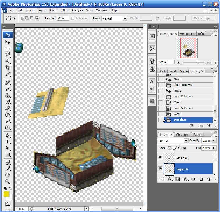Open the status bar info arrow
This screenshot has width=220, height=212.
click(x=86, y=209)
